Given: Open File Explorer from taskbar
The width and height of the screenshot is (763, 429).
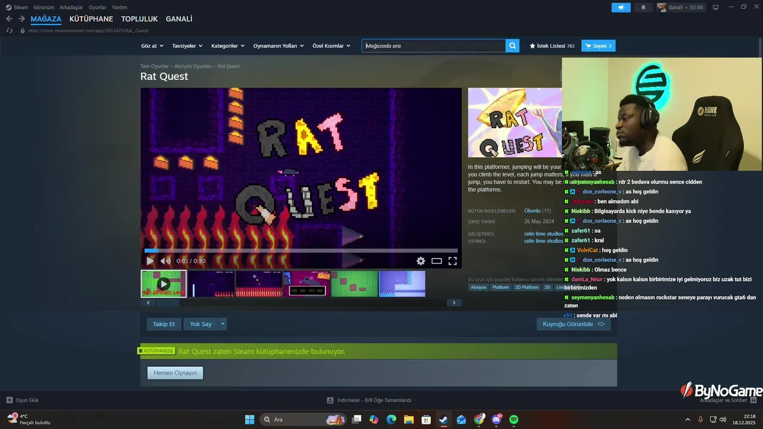Looking at the screenshot, I should tap(409, 419).
